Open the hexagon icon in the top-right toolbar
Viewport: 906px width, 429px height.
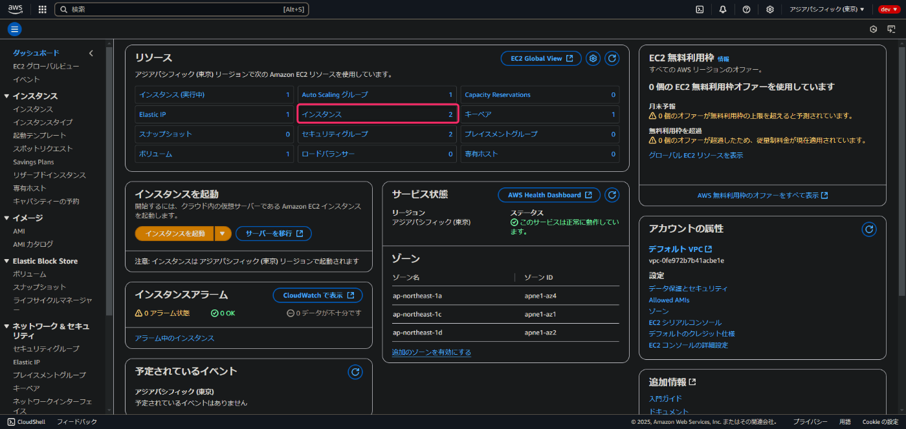click(x=873, y=29)
